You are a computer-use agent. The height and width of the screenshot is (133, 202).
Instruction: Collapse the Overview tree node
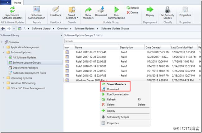point(2,42)
